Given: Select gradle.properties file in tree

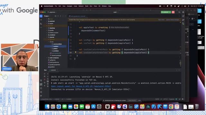Looking at the screenshot, I should [x=54, y=65].
